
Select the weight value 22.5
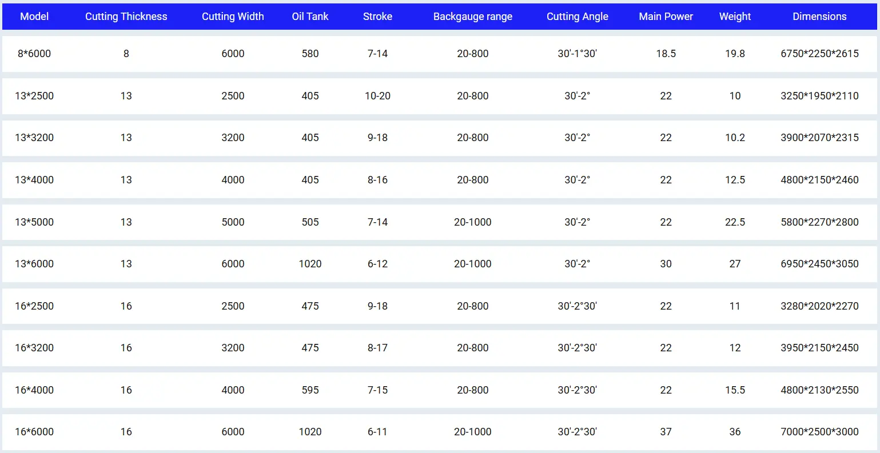[x=735, y=222]
